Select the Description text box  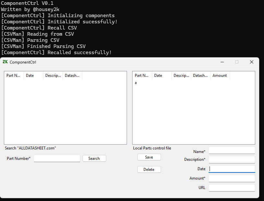[x=232, y=160]
